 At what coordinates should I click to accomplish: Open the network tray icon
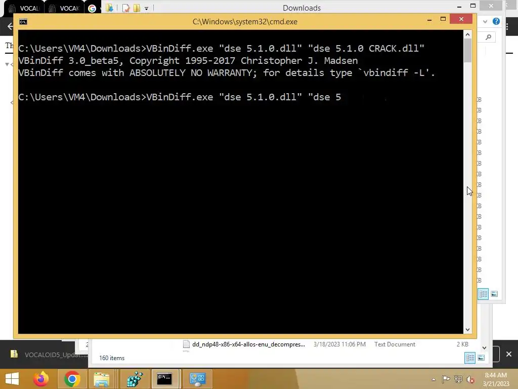coord(458,379)
